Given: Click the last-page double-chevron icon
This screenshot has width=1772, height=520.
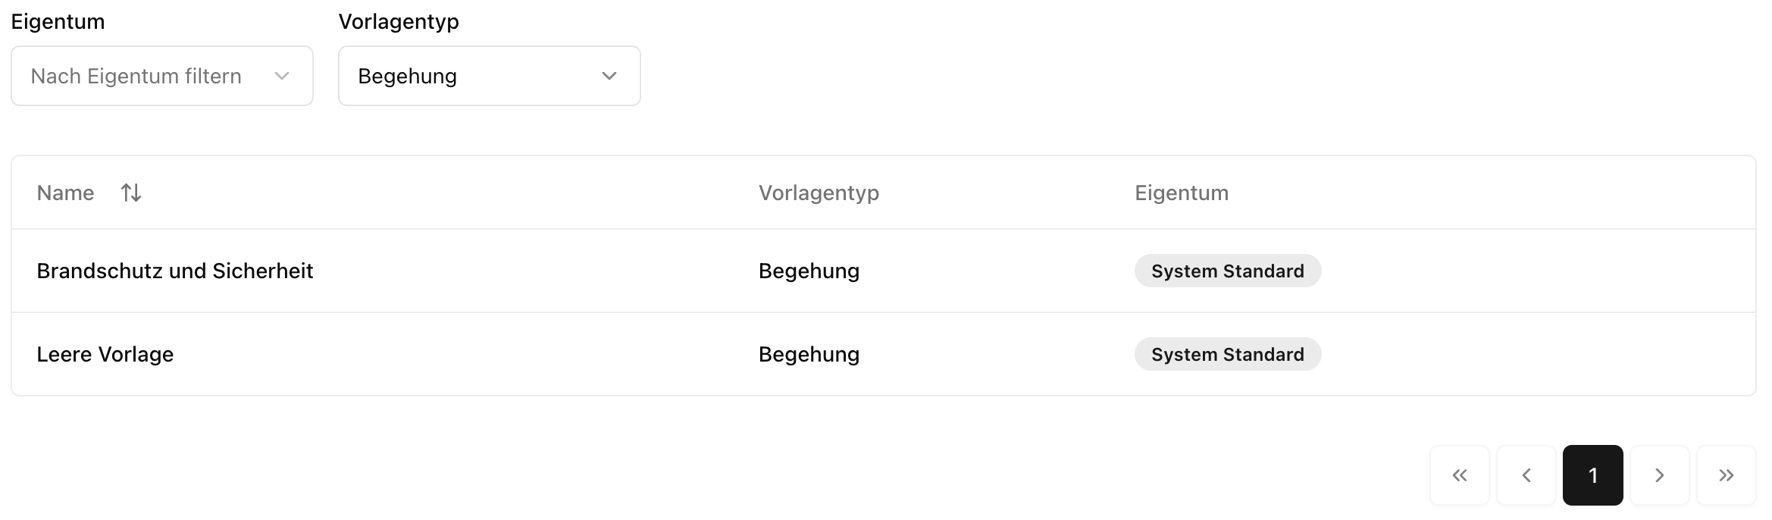Looking at the screenshot, I should coord(1727,475).
